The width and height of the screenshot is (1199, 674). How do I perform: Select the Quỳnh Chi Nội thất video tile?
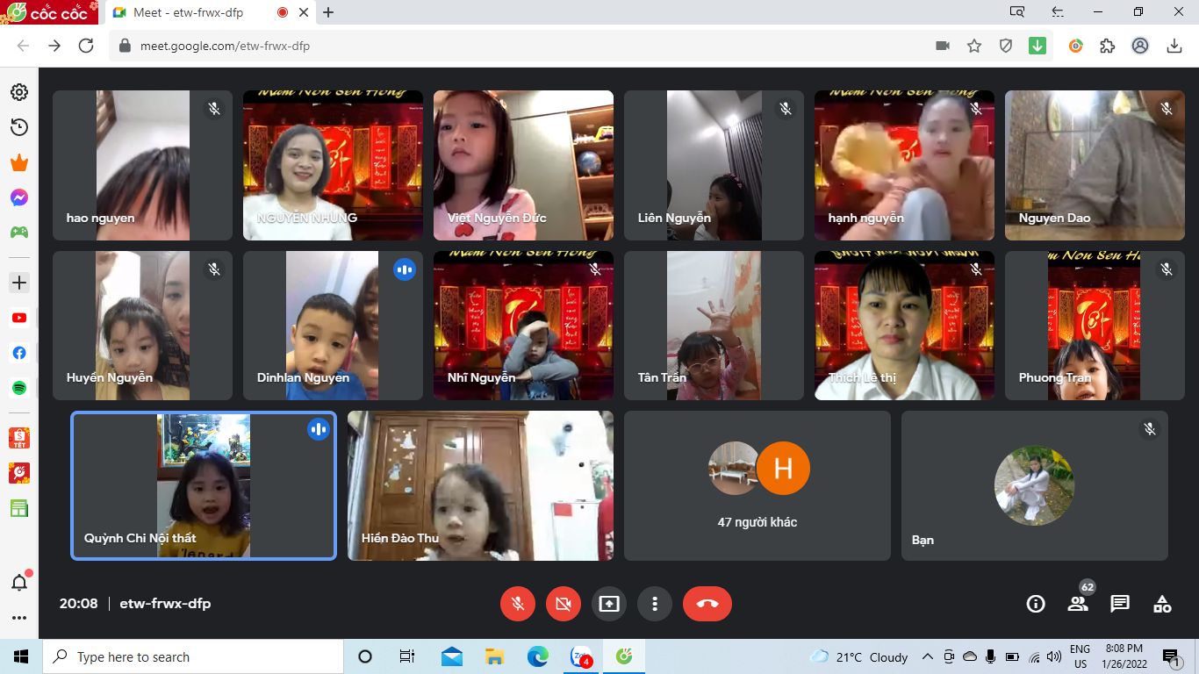(x=204, y=486)
